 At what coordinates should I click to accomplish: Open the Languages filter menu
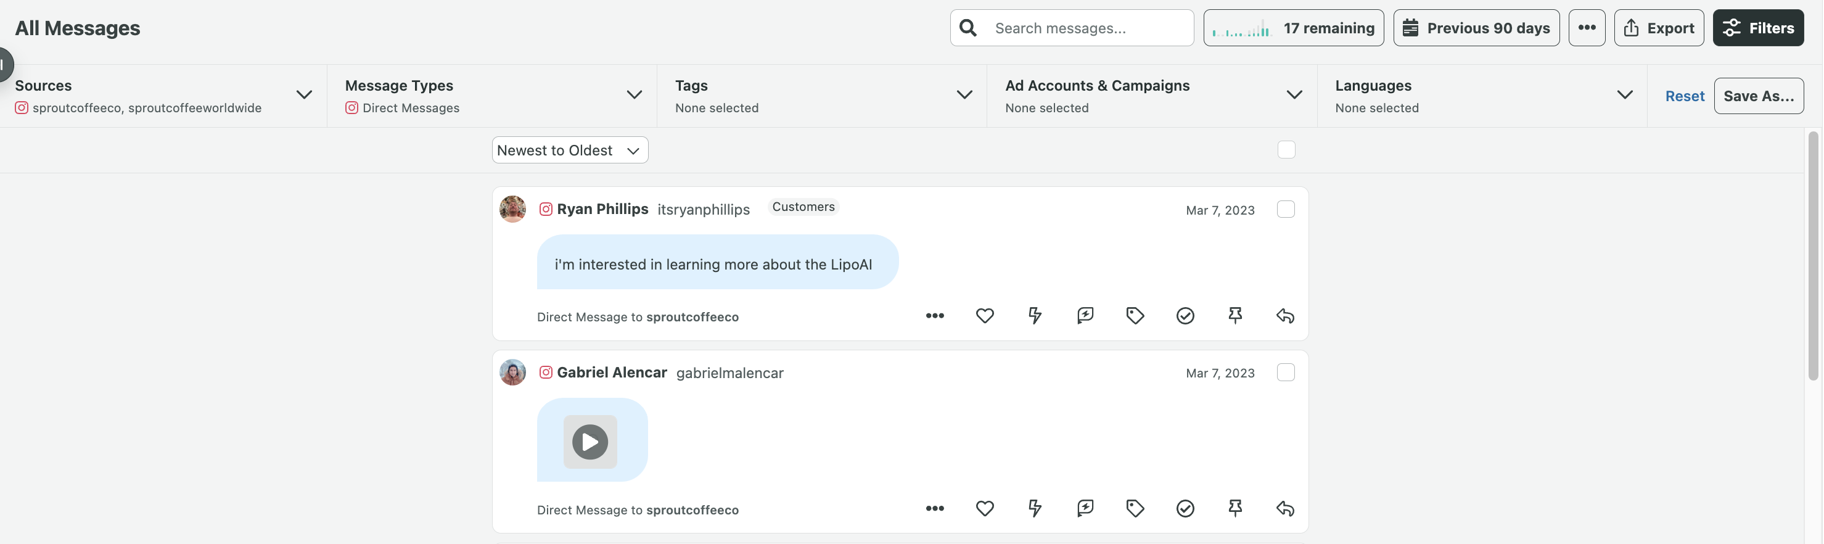pyautogui.click(x=1482, y=96)
